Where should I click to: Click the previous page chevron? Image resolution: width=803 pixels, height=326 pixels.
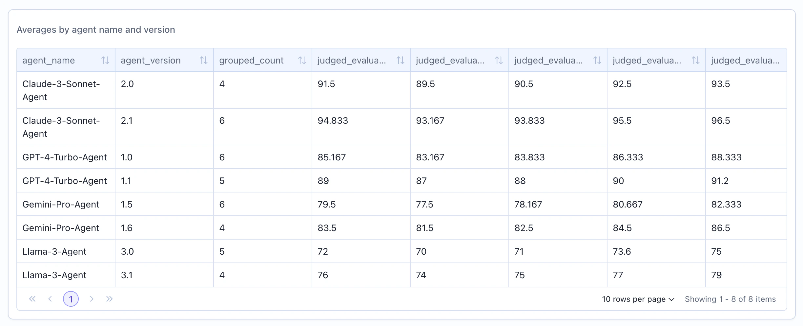coord(50,299)
